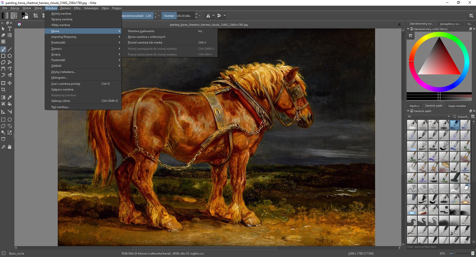This screenshot has height=257, width=476.
Task: Open the Filtry menu
Action: [x=77, y=8]
